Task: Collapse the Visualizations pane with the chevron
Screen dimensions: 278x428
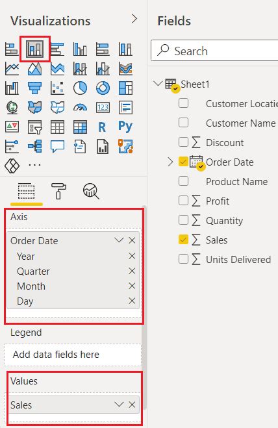Action: [134, 19]
